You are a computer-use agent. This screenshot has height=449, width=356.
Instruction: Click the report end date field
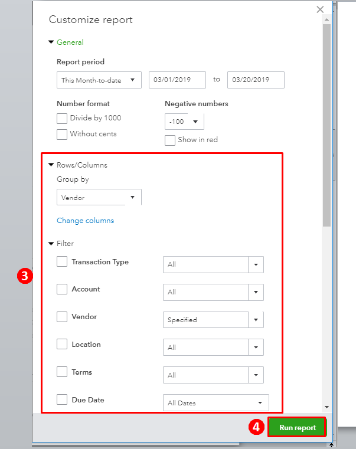[x=256, y=80]
